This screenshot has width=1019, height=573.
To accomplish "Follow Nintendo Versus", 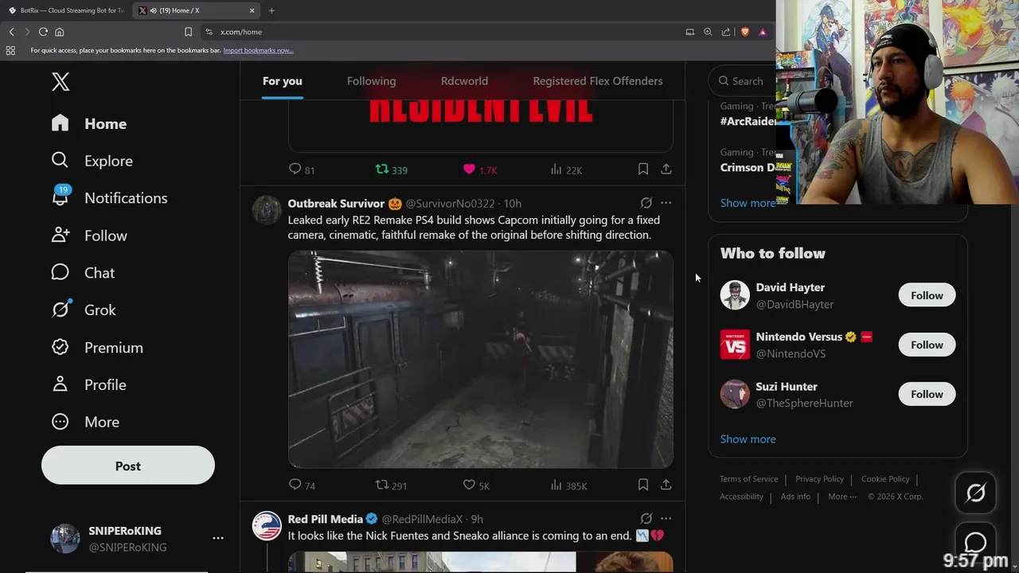I will 927,345.
